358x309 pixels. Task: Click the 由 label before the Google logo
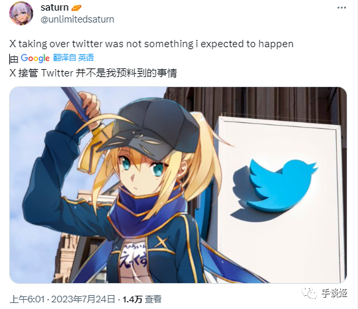pyautogui.click(x=14, y=58)
